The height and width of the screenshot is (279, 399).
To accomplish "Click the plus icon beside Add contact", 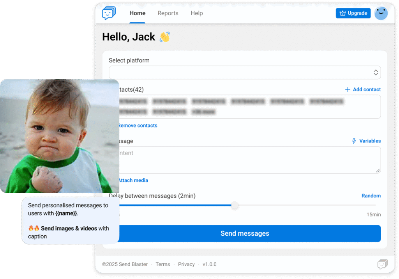I will click(348, 90).
